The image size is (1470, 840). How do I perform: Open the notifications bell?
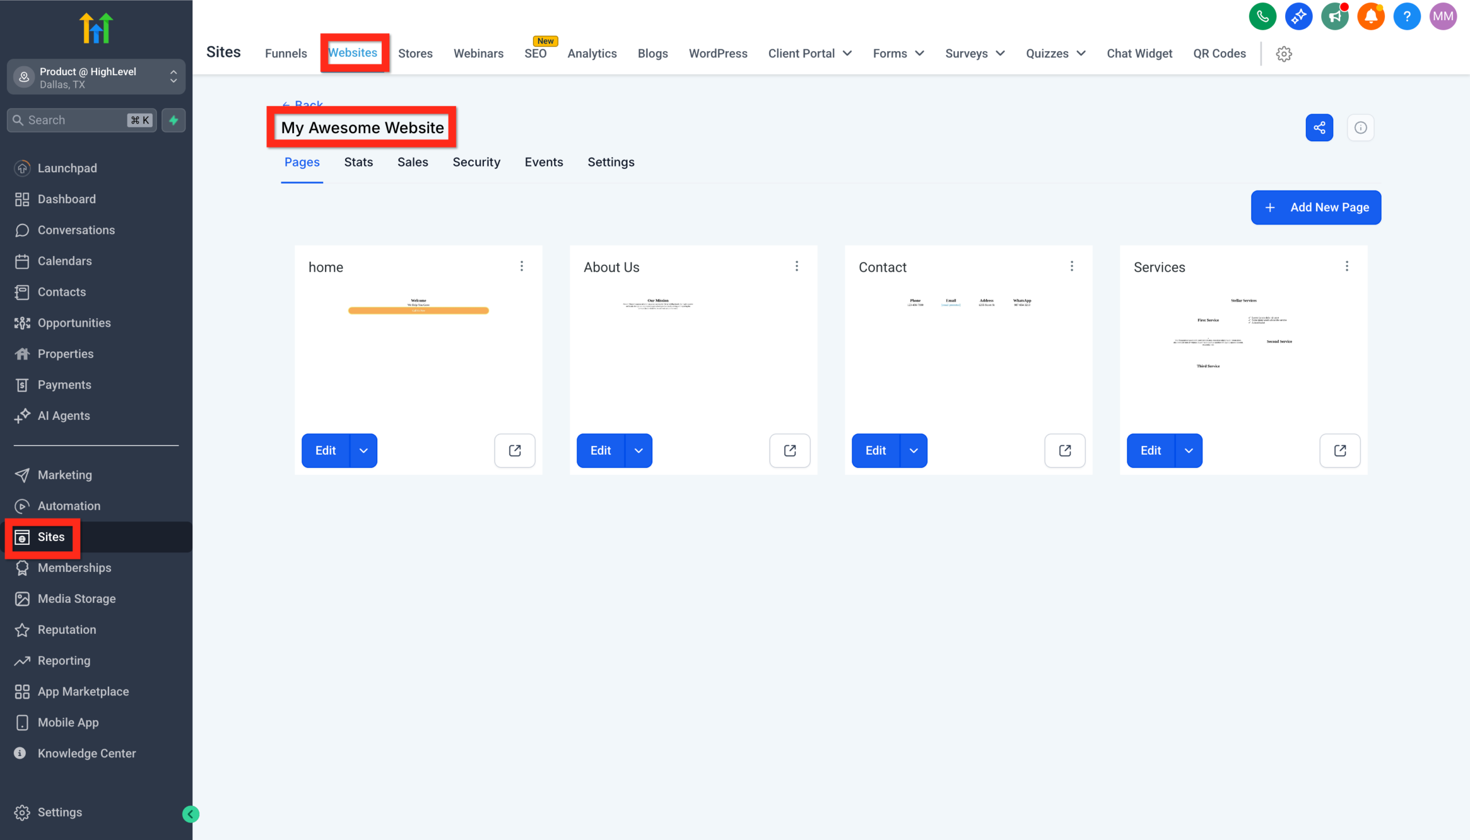coord(1371,16)
